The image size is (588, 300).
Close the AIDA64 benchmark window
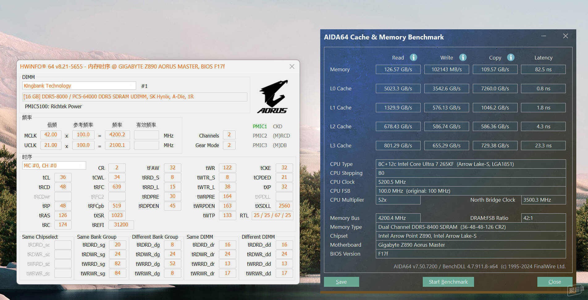(x=565, y=36)
